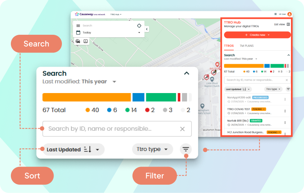This screenshot has width=304, height=193.
Task: Select green 14 count in enlarged card
Action: pyautogui.click(x=131, y=110)
